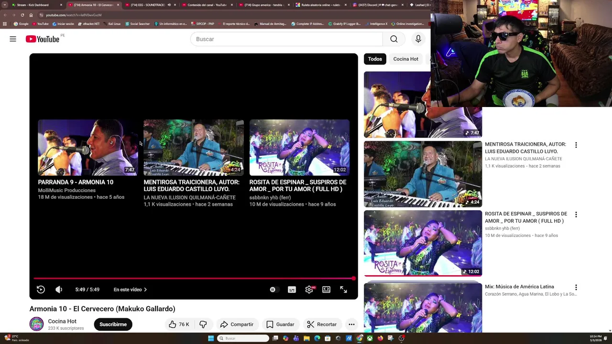Subscribe to Cocina Hot with Suscribirme
The image size is (612, 344).
point(113,324)
